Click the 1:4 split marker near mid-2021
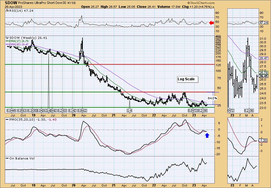Viewport: 271px width, 188px height. [x=129, y=110]
